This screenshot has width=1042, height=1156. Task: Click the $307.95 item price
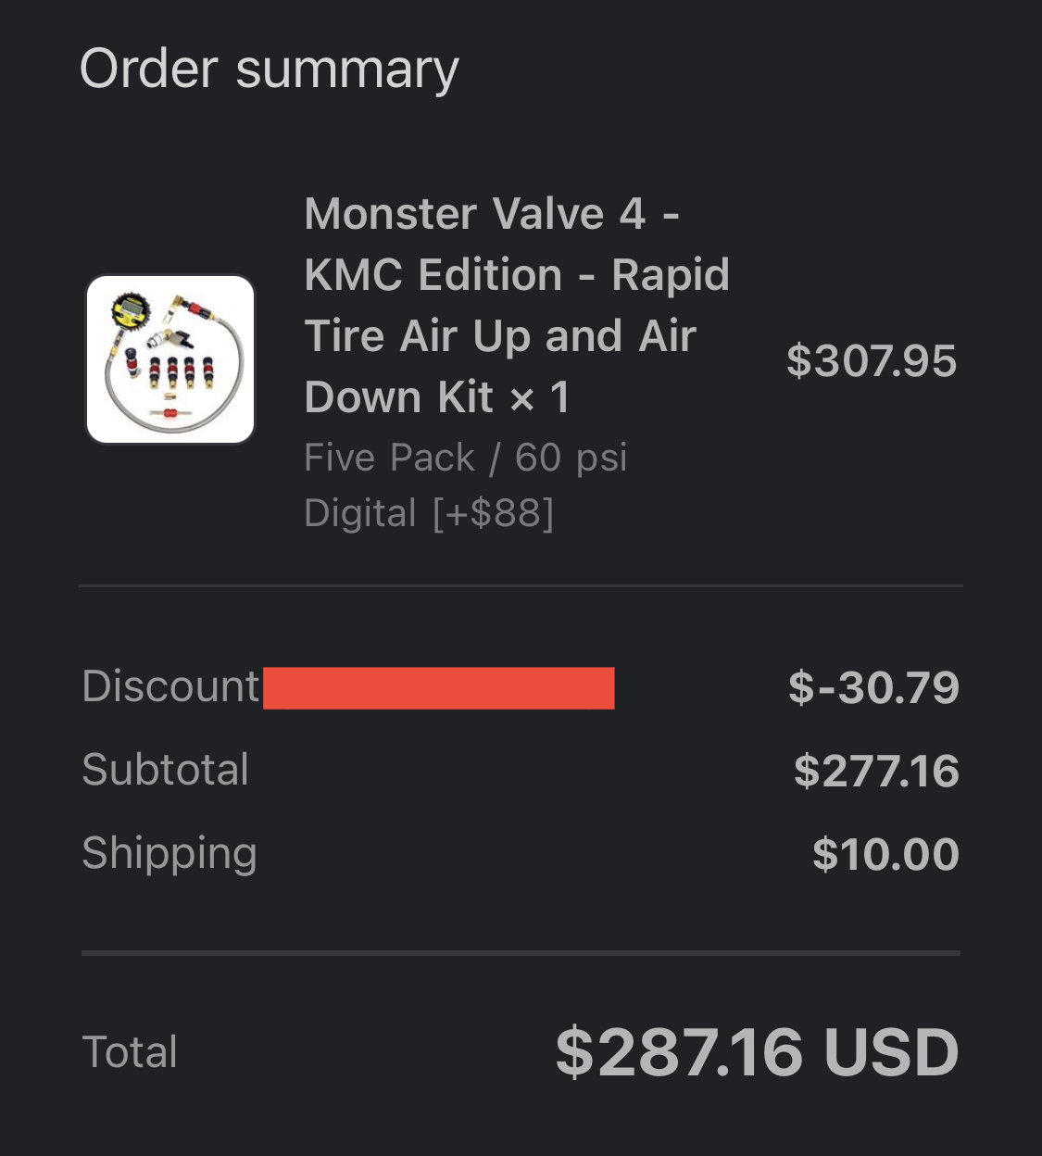pos(872,360)
